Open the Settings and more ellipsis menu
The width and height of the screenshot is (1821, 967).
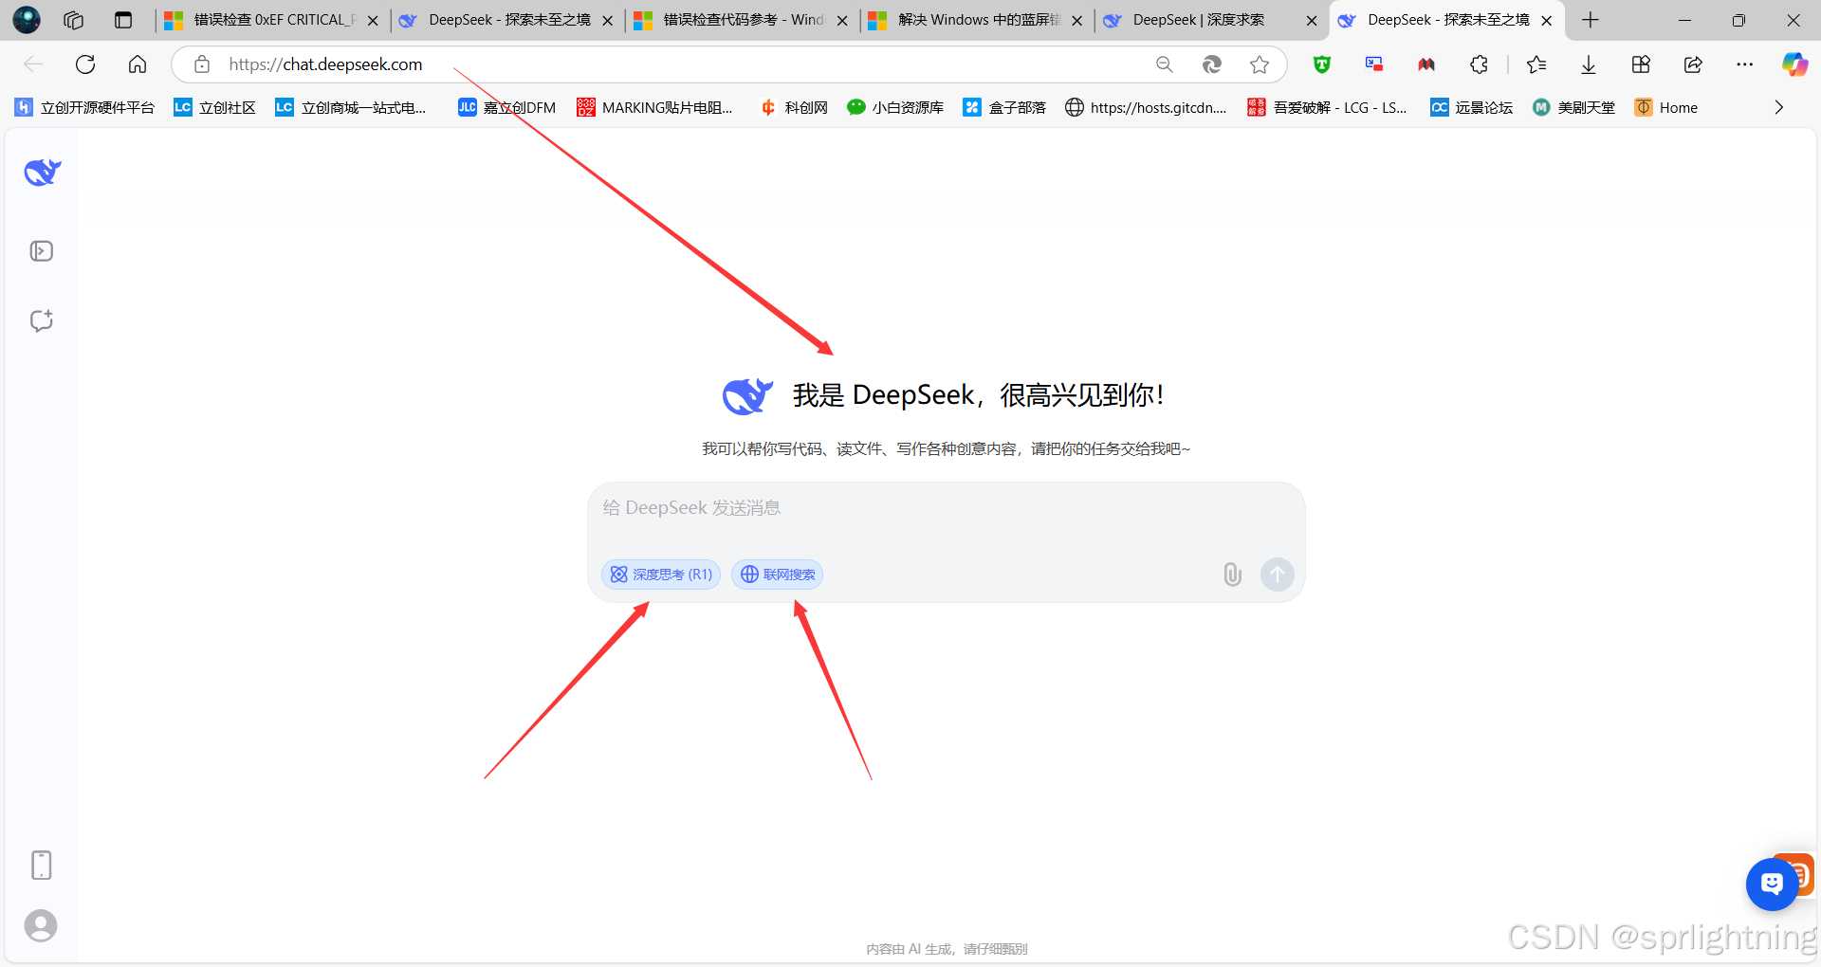(x=1745, y=64)
